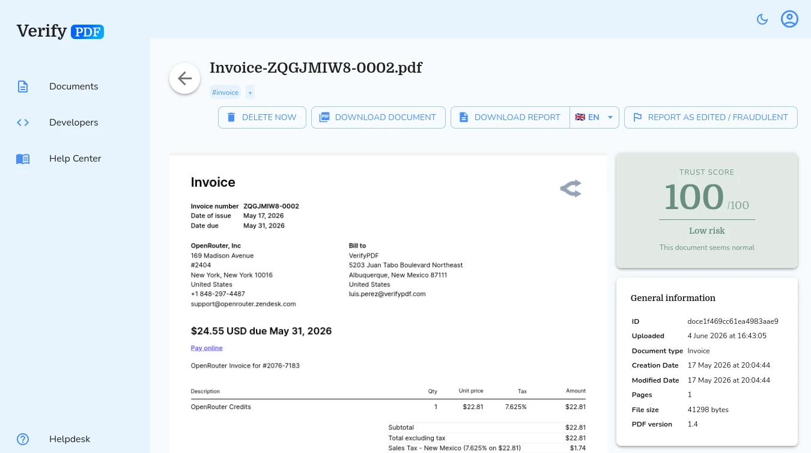Click invoice number ZQGJMIW8-0002 in the document
Viewport: 811px width, 453px height.
click(271, 206)
